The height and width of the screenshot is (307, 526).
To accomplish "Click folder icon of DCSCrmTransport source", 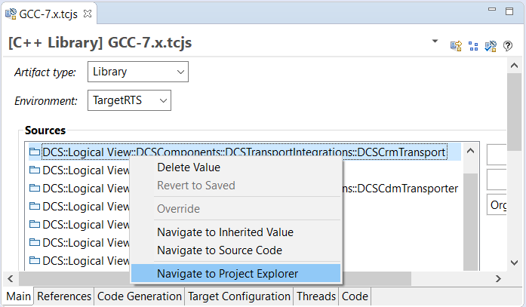I will [x=35, y=152].
